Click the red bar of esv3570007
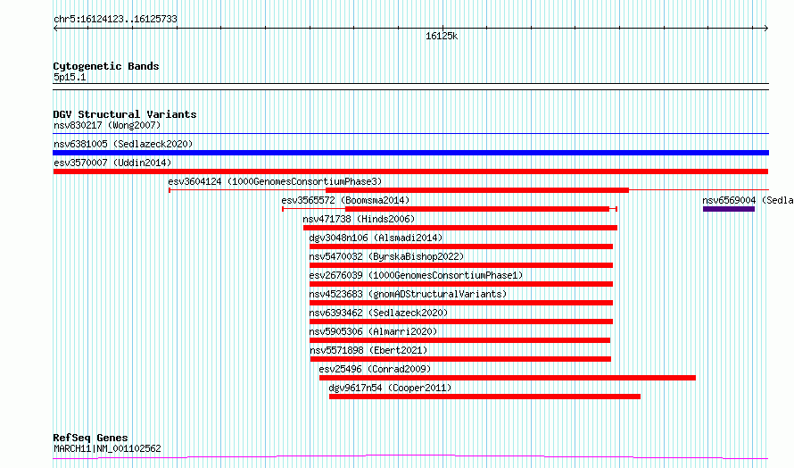This screenshot has height=468, width=794. tap(410, 171)
